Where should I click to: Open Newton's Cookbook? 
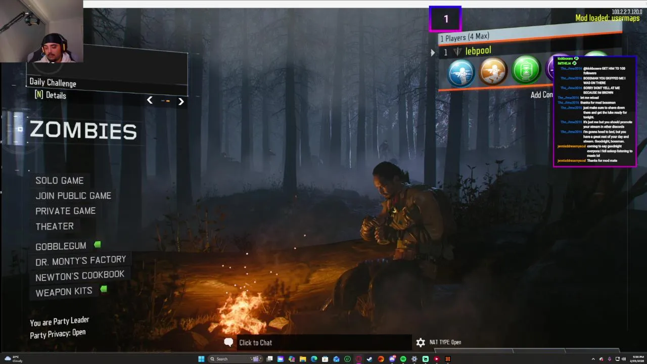[x=80, y=276]
